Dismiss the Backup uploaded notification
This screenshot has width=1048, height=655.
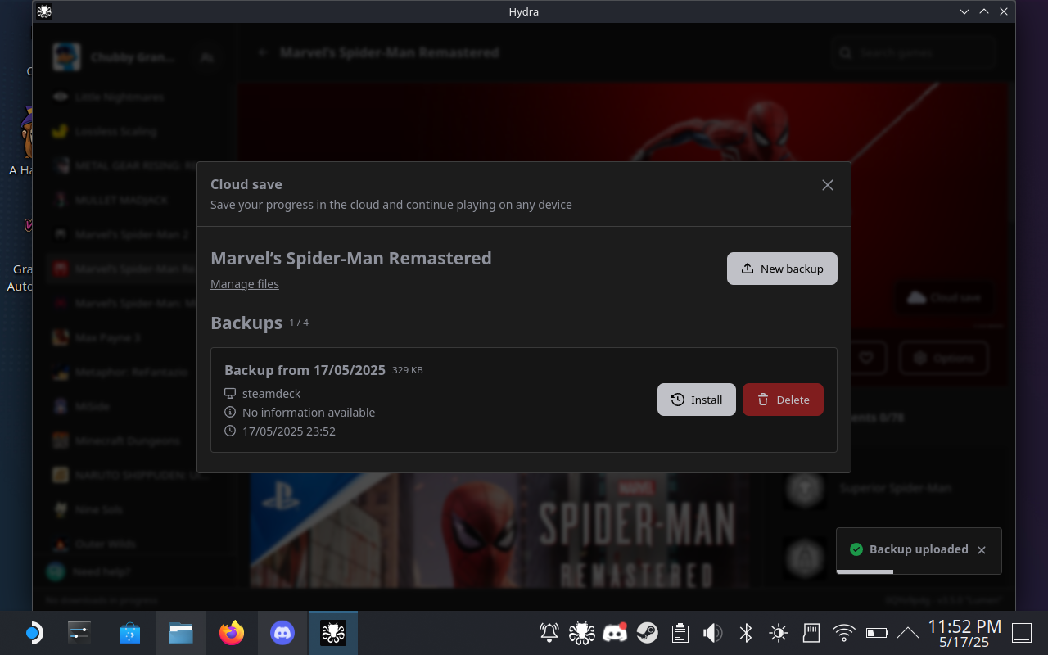[x=982, y=550]
